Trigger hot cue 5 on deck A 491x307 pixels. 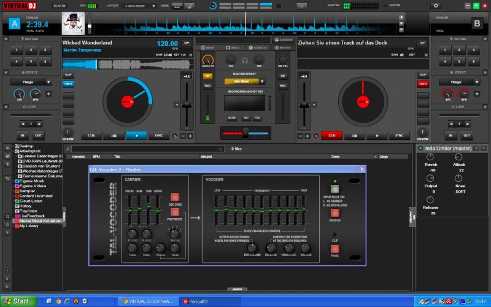tap(31, 61)
